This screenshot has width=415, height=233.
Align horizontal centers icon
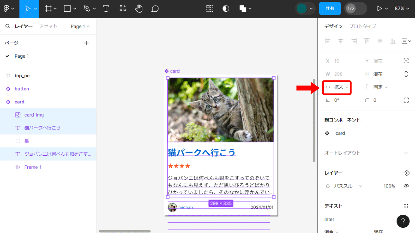tap(341, 41)
